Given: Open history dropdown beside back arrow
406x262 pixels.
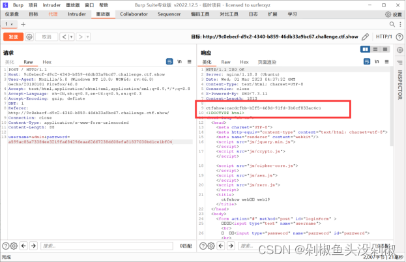Looking at the screenshot, I should pyautogui.click(x=71, y=36).
